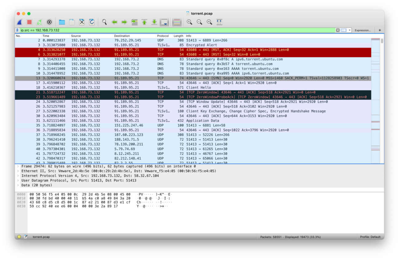Edit capture file properties status icon

(26, 237)
